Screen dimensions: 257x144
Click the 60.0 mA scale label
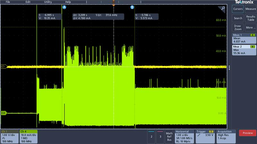pos(221,20)
